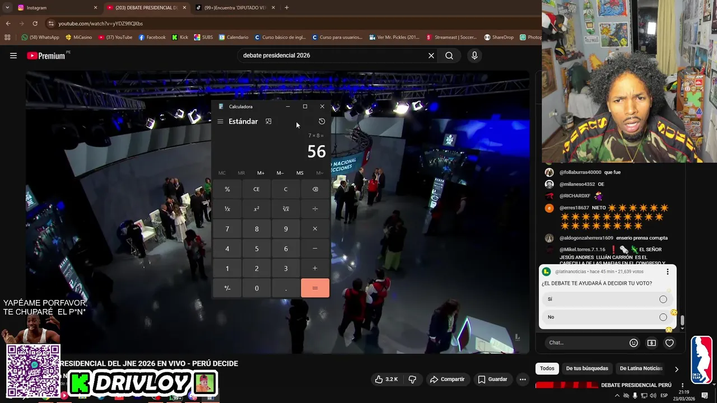
Task: Open the poll three-dot options menu
Action: (x=667, y=271)
